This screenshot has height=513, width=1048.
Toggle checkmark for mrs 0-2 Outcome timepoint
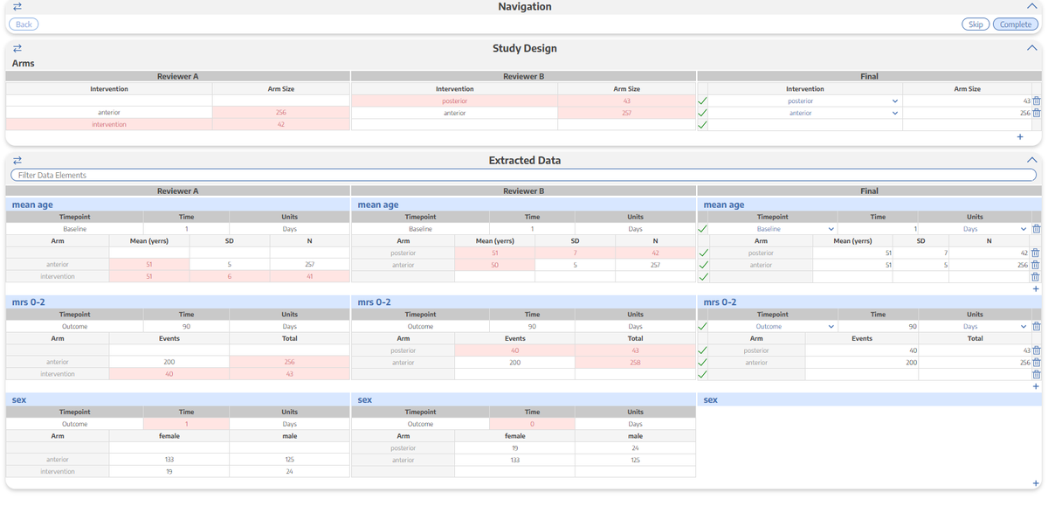coord(703,327)
